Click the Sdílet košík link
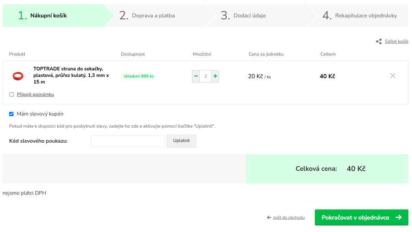The height and width of the screenshot is (232, 412). (x=396, y=42)
